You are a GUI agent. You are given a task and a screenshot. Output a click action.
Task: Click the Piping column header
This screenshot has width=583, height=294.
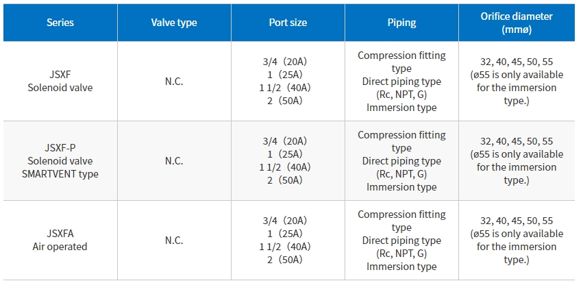point(401,23)
